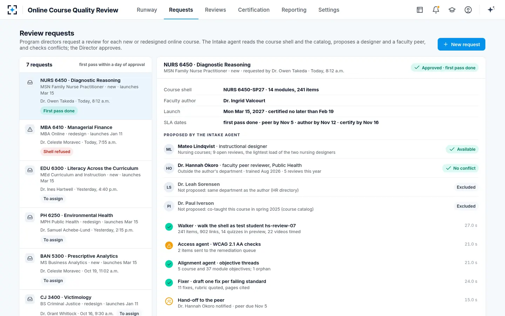The image size is (505, 316).
Task: Click the inbox icon beside EDU 6300
Action: tap(30, 170)
